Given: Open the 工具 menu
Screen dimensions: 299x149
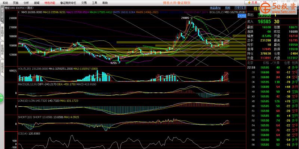Looking at the screenshot, I should pos(95,3).
